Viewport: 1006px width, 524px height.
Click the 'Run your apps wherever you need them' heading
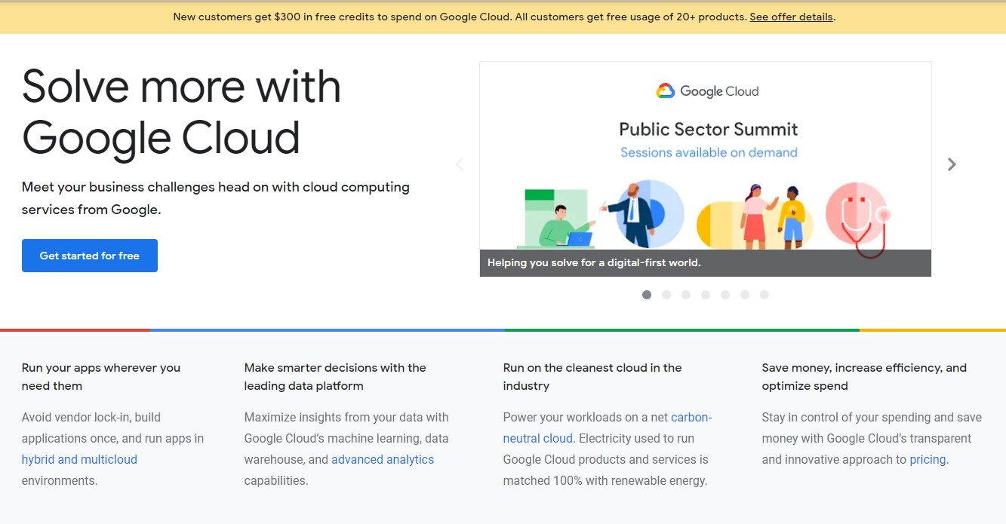(x=101, y=377)
